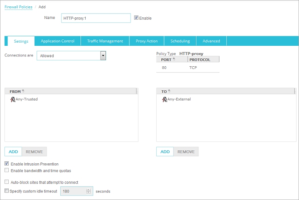
Task: Open the Connections are dropdown
Action: [103, 56]
